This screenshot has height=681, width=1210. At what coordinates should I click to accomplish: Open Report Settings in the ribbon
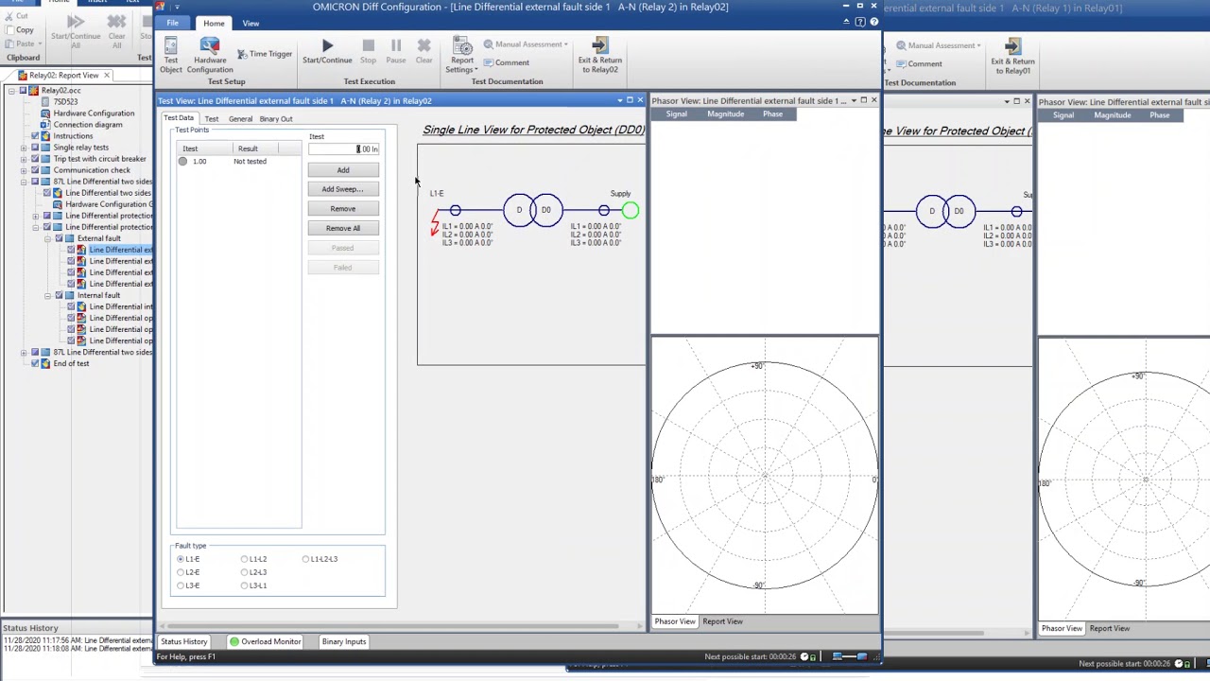point(462,56)
